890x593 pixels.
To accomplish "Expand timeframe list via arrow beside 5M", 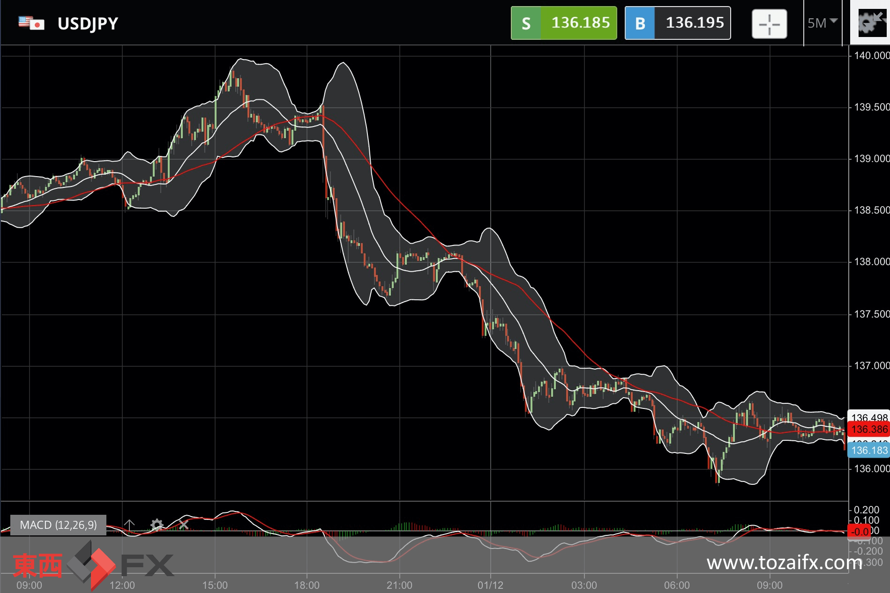I will point(834,21).
